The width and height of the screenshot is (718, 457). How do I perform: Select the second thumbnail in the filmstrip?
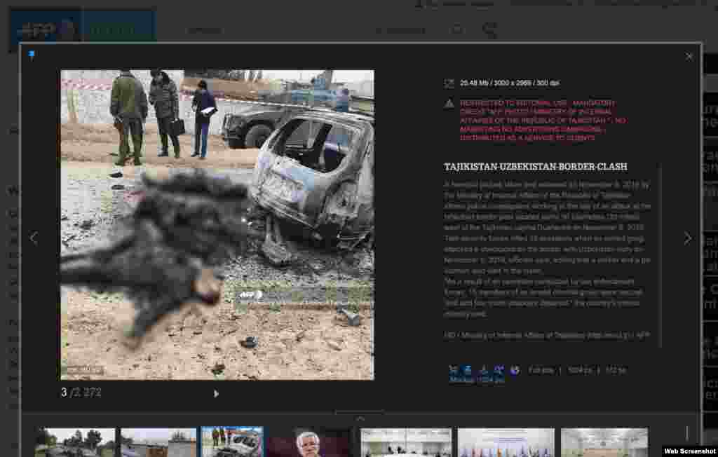tap(158, 442)
